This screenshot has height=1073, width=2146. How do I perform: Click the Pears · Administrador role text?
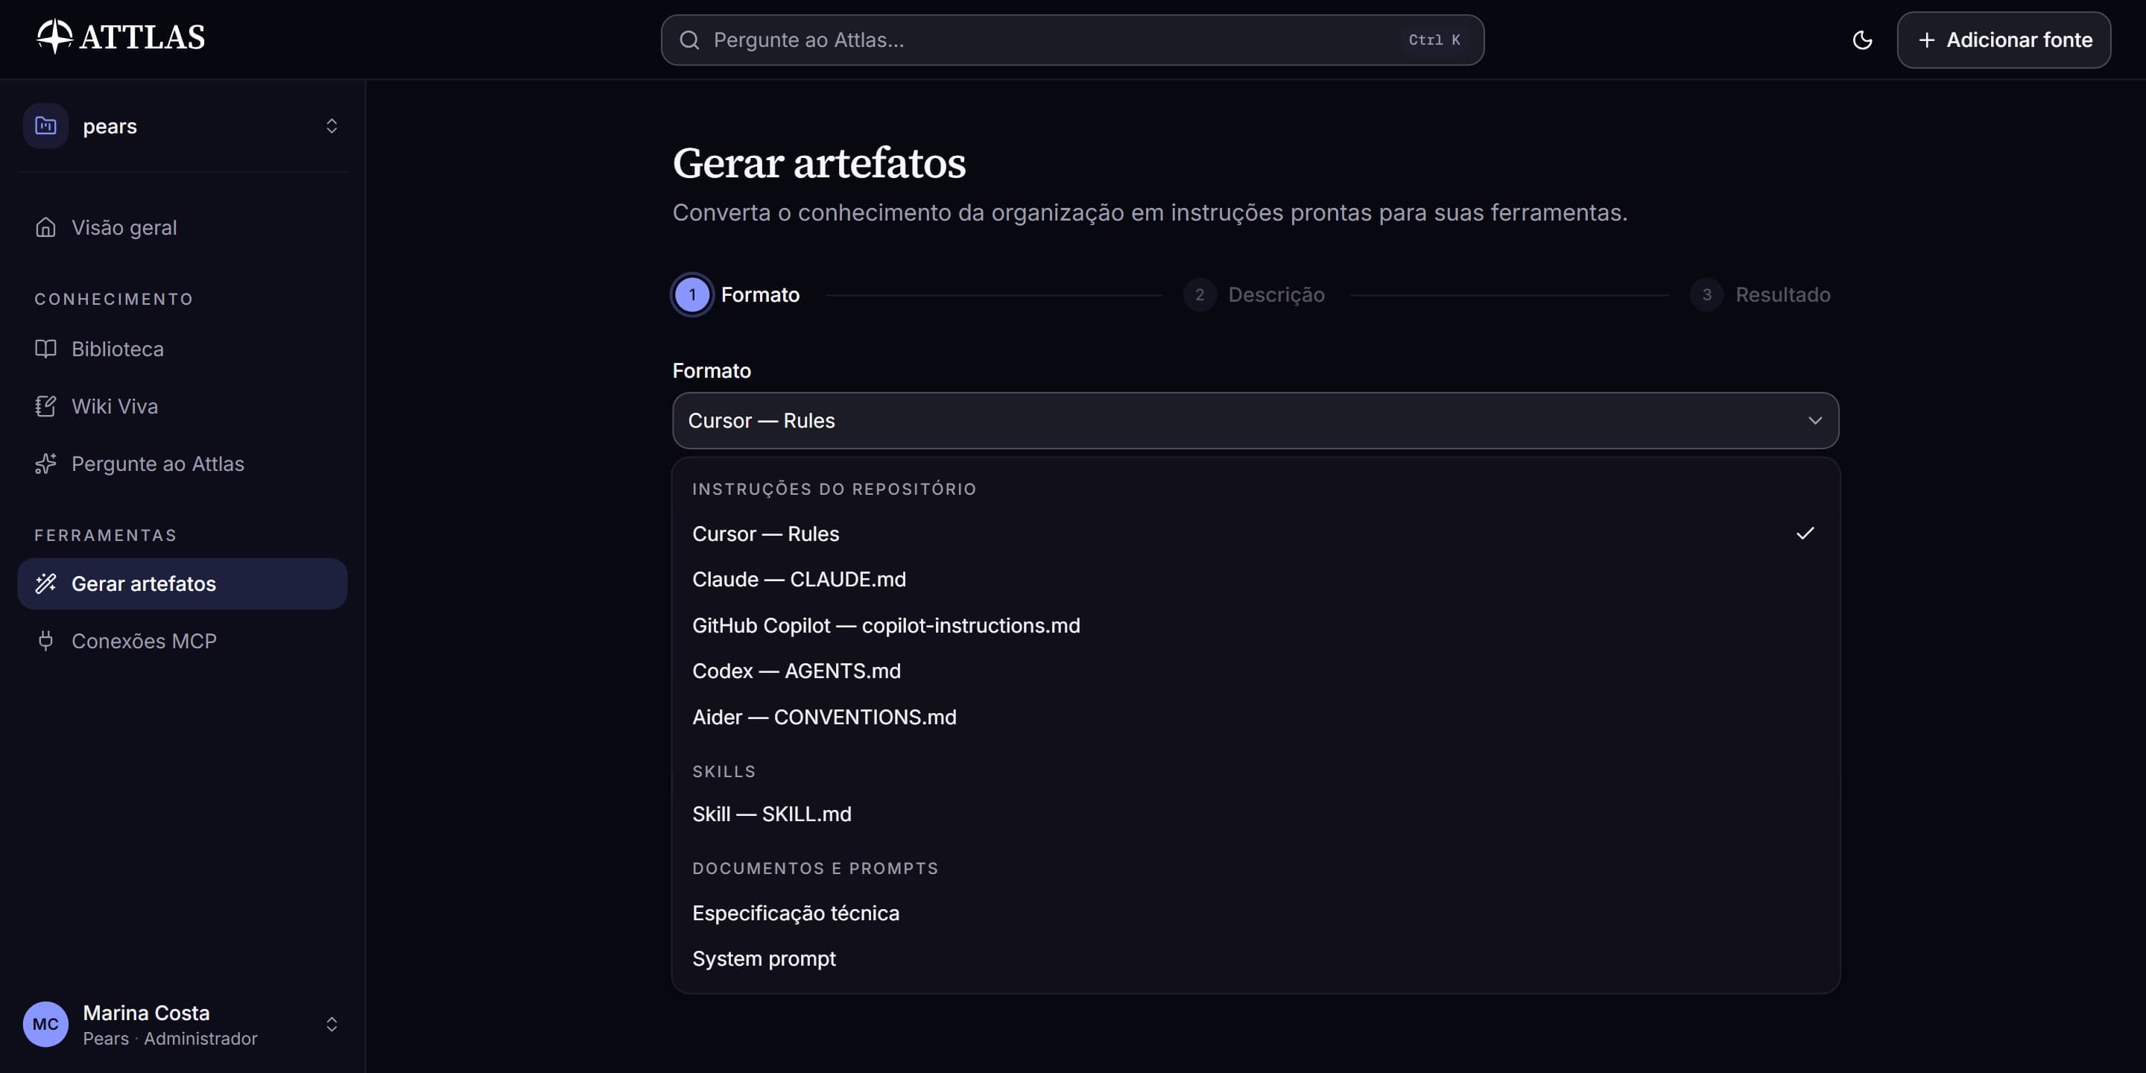click(170, 1039)
